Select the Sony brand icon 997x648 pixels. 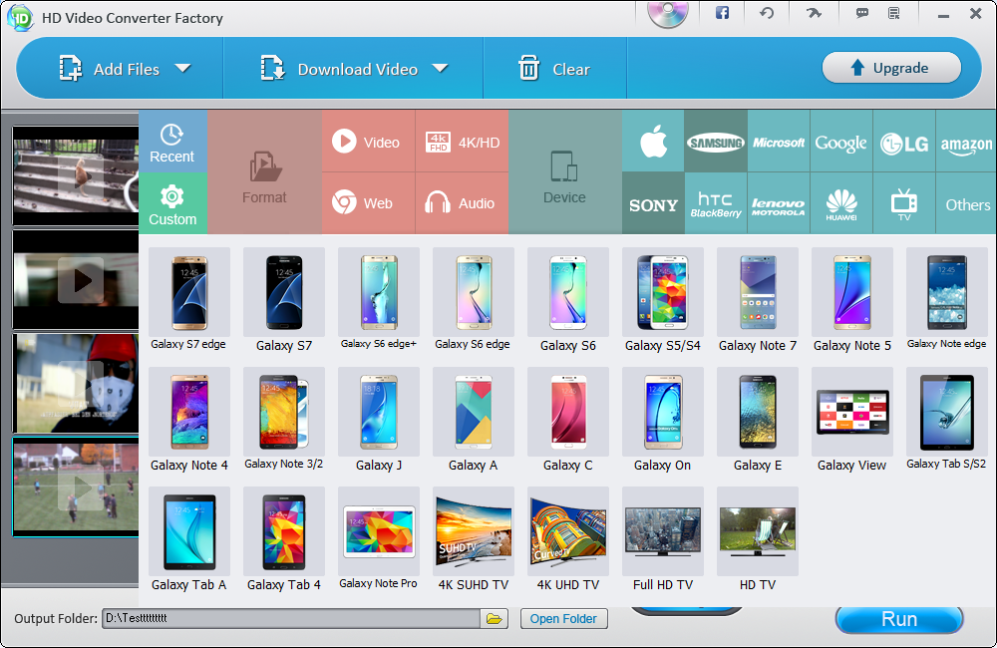[654, 203]
